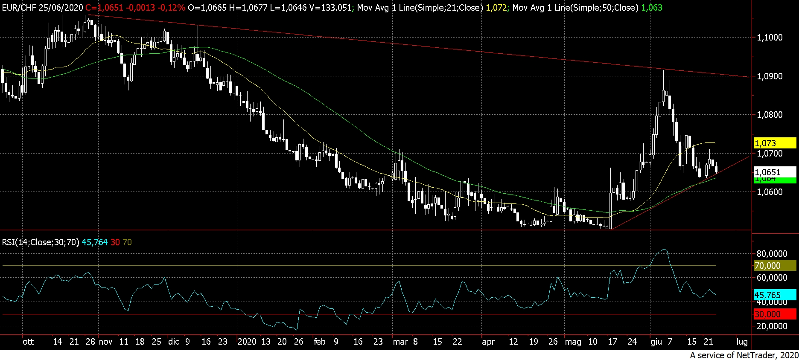Select the high value H=1,0677
Image resolution: width=799 pixels, height=360 pixels.
[248, 8]
